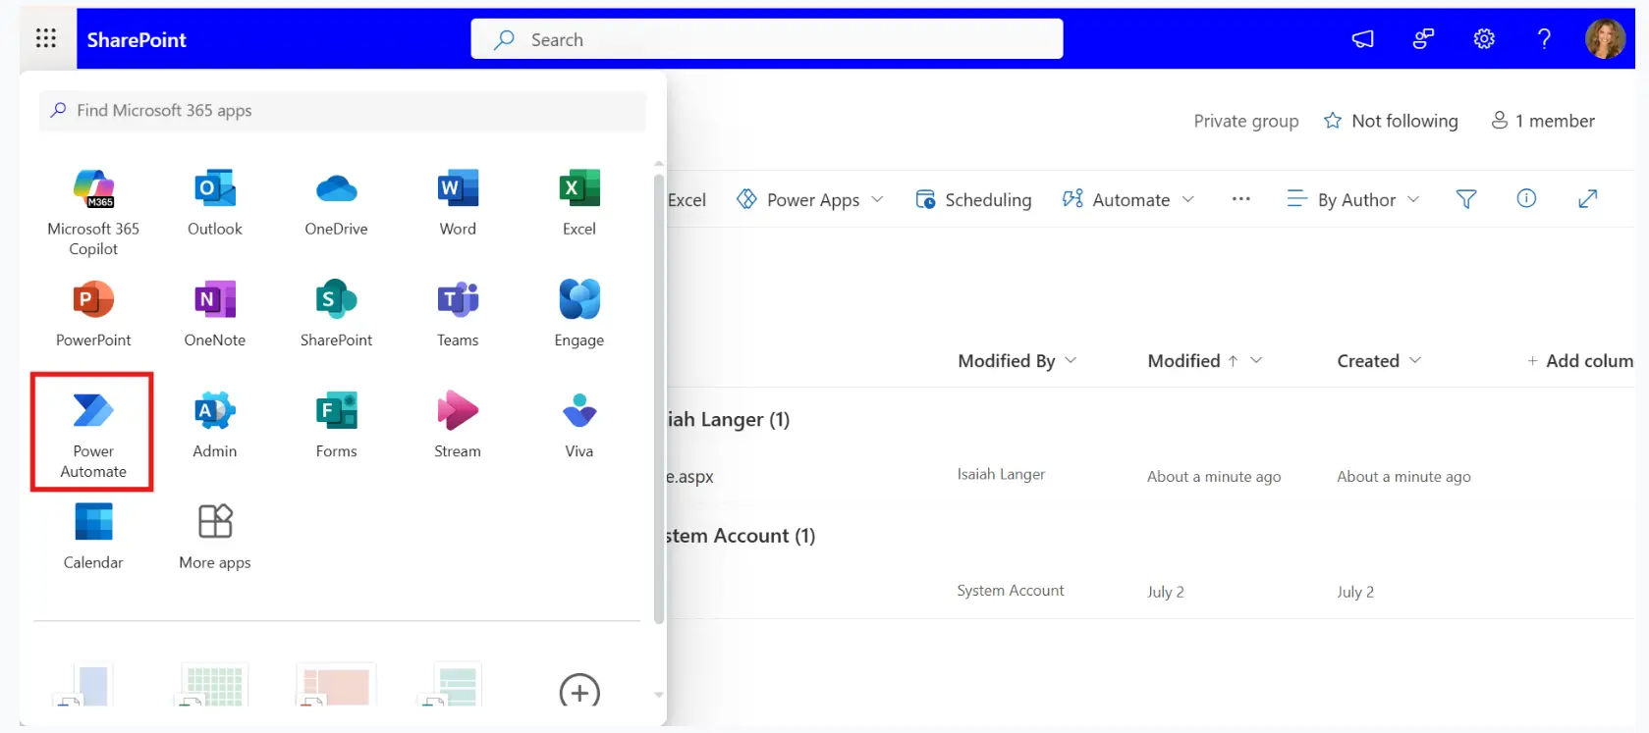
Task: Toggle Not following star for this site
Action: tap(1390, 121)
